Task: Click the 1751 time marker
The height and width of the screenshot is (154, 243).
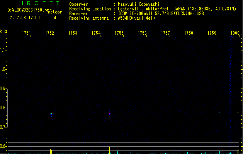Action: click(26, 33)
